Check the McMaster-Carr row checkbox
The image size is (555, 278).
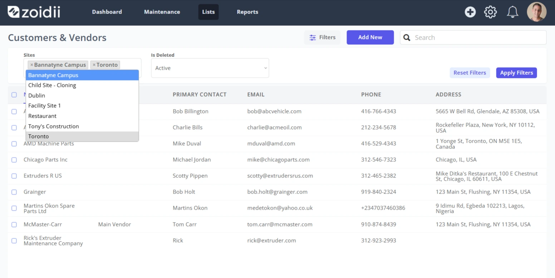[x=14, y=225]
